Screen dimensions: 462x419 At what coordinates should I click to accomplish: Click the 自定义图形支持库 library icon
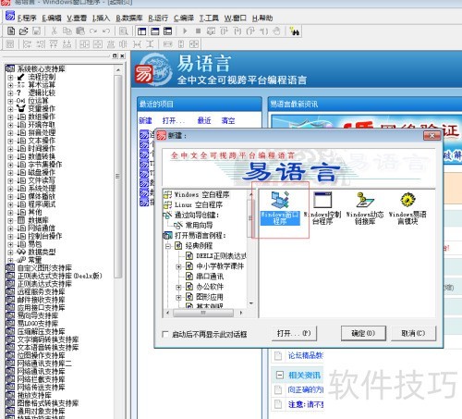(x=10, y=268)
